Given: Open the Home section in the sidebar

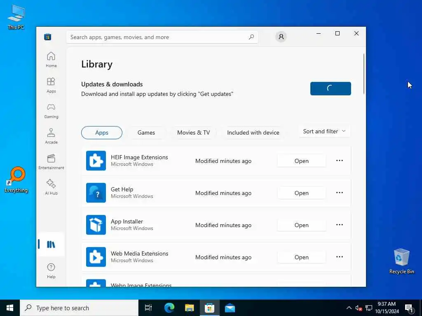Looking at the screenshot, I should click(51, 60).
